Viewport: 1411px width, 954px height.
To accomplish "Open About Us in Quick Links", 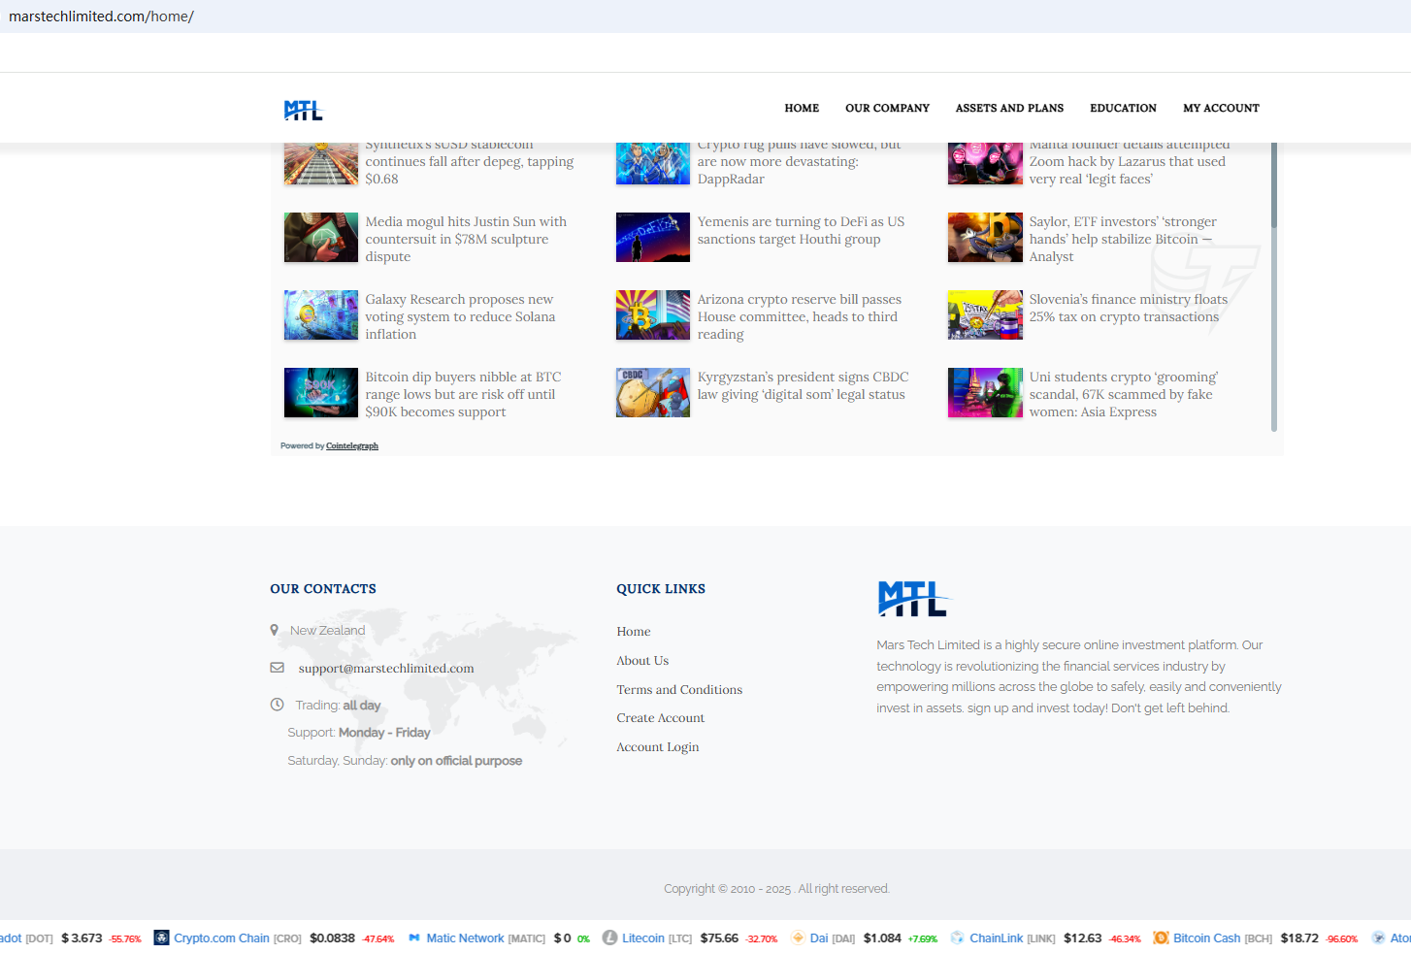I will [642, 660].
